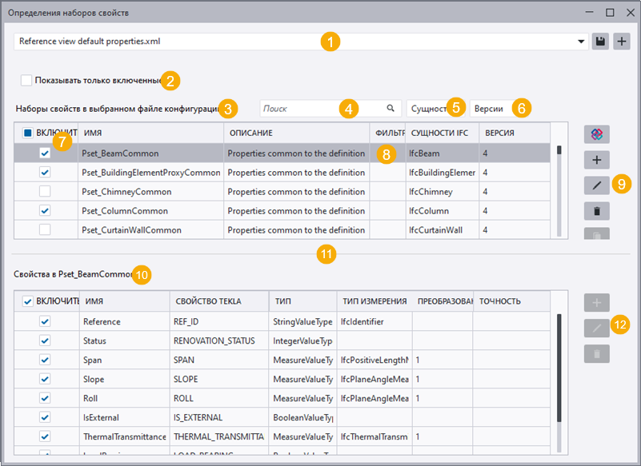Enable the 'Показывать только включенные' checkbox

click(x=27, y=80)
